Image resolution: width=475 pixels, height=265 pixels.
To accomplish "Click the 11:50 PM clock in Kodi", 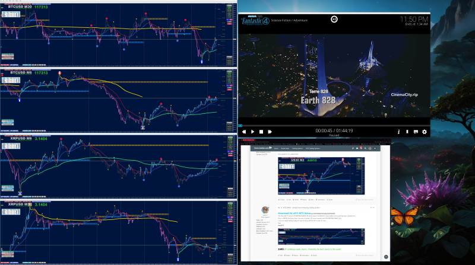I will pyautogui.click(x=414, y=19).
